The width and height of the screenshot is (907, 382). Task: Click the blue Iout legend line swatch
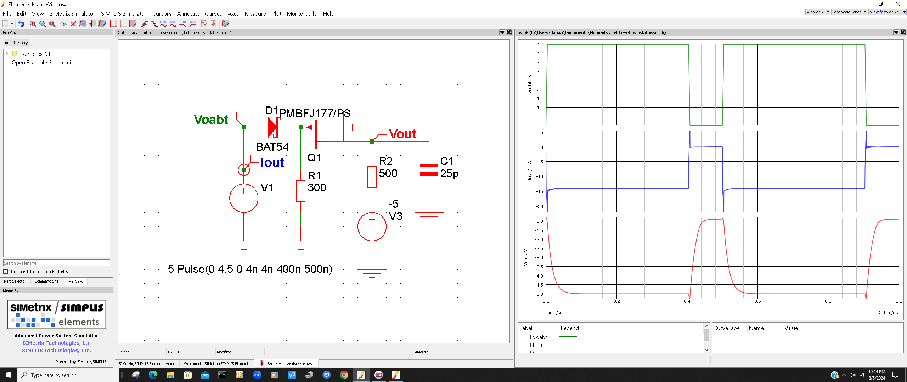(568, 345)
